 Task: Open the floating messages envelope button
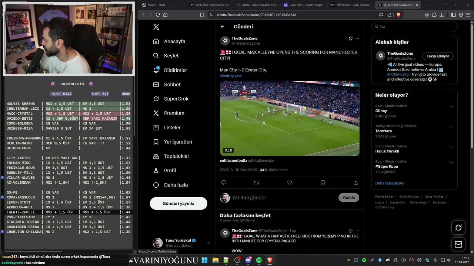[x=458, y=245]
